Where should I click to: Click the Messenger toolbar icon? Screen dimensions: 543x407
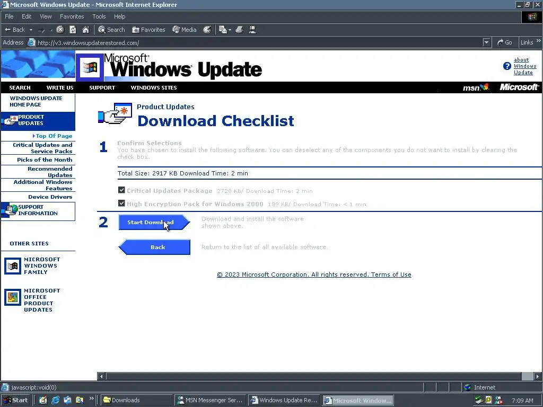coord(252,30)
